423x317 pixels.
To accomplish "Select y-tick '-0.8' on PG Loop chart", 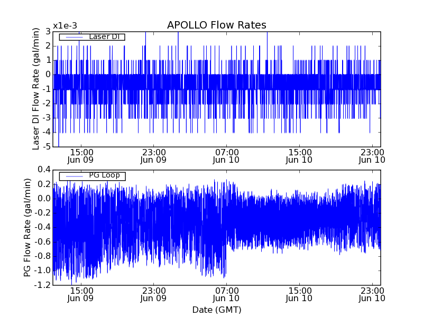I will click(42, 256).
